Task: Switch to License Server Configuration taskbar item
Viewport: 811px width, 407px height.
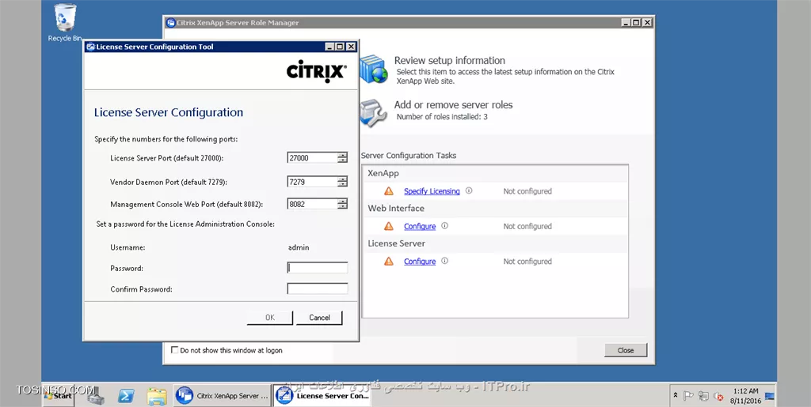Action: click(322, 396)
